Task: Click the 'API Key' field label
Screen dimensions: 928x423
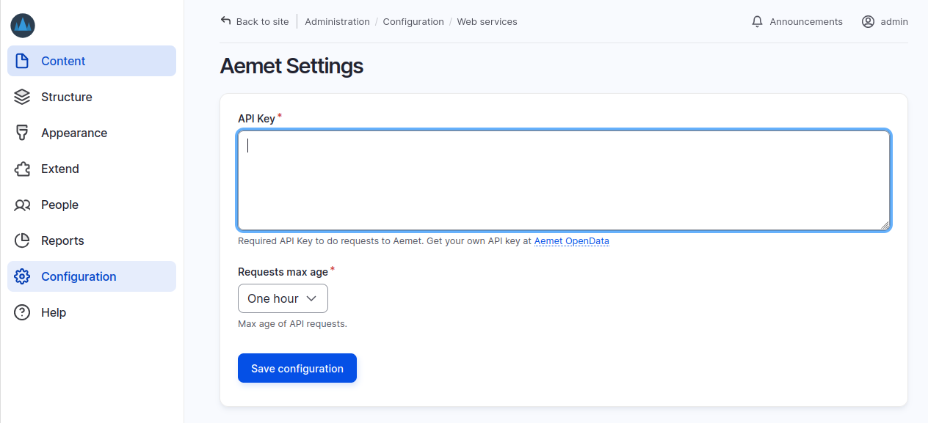Action: coord(256,118)
